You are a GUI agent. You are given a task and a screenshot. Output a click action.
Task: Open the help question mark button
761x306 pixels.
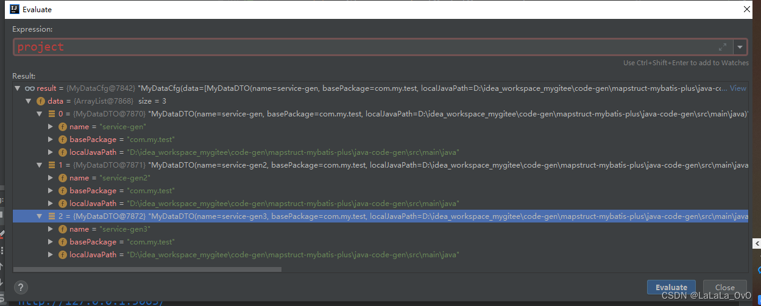pyautogui.click(x=21, y=287)
